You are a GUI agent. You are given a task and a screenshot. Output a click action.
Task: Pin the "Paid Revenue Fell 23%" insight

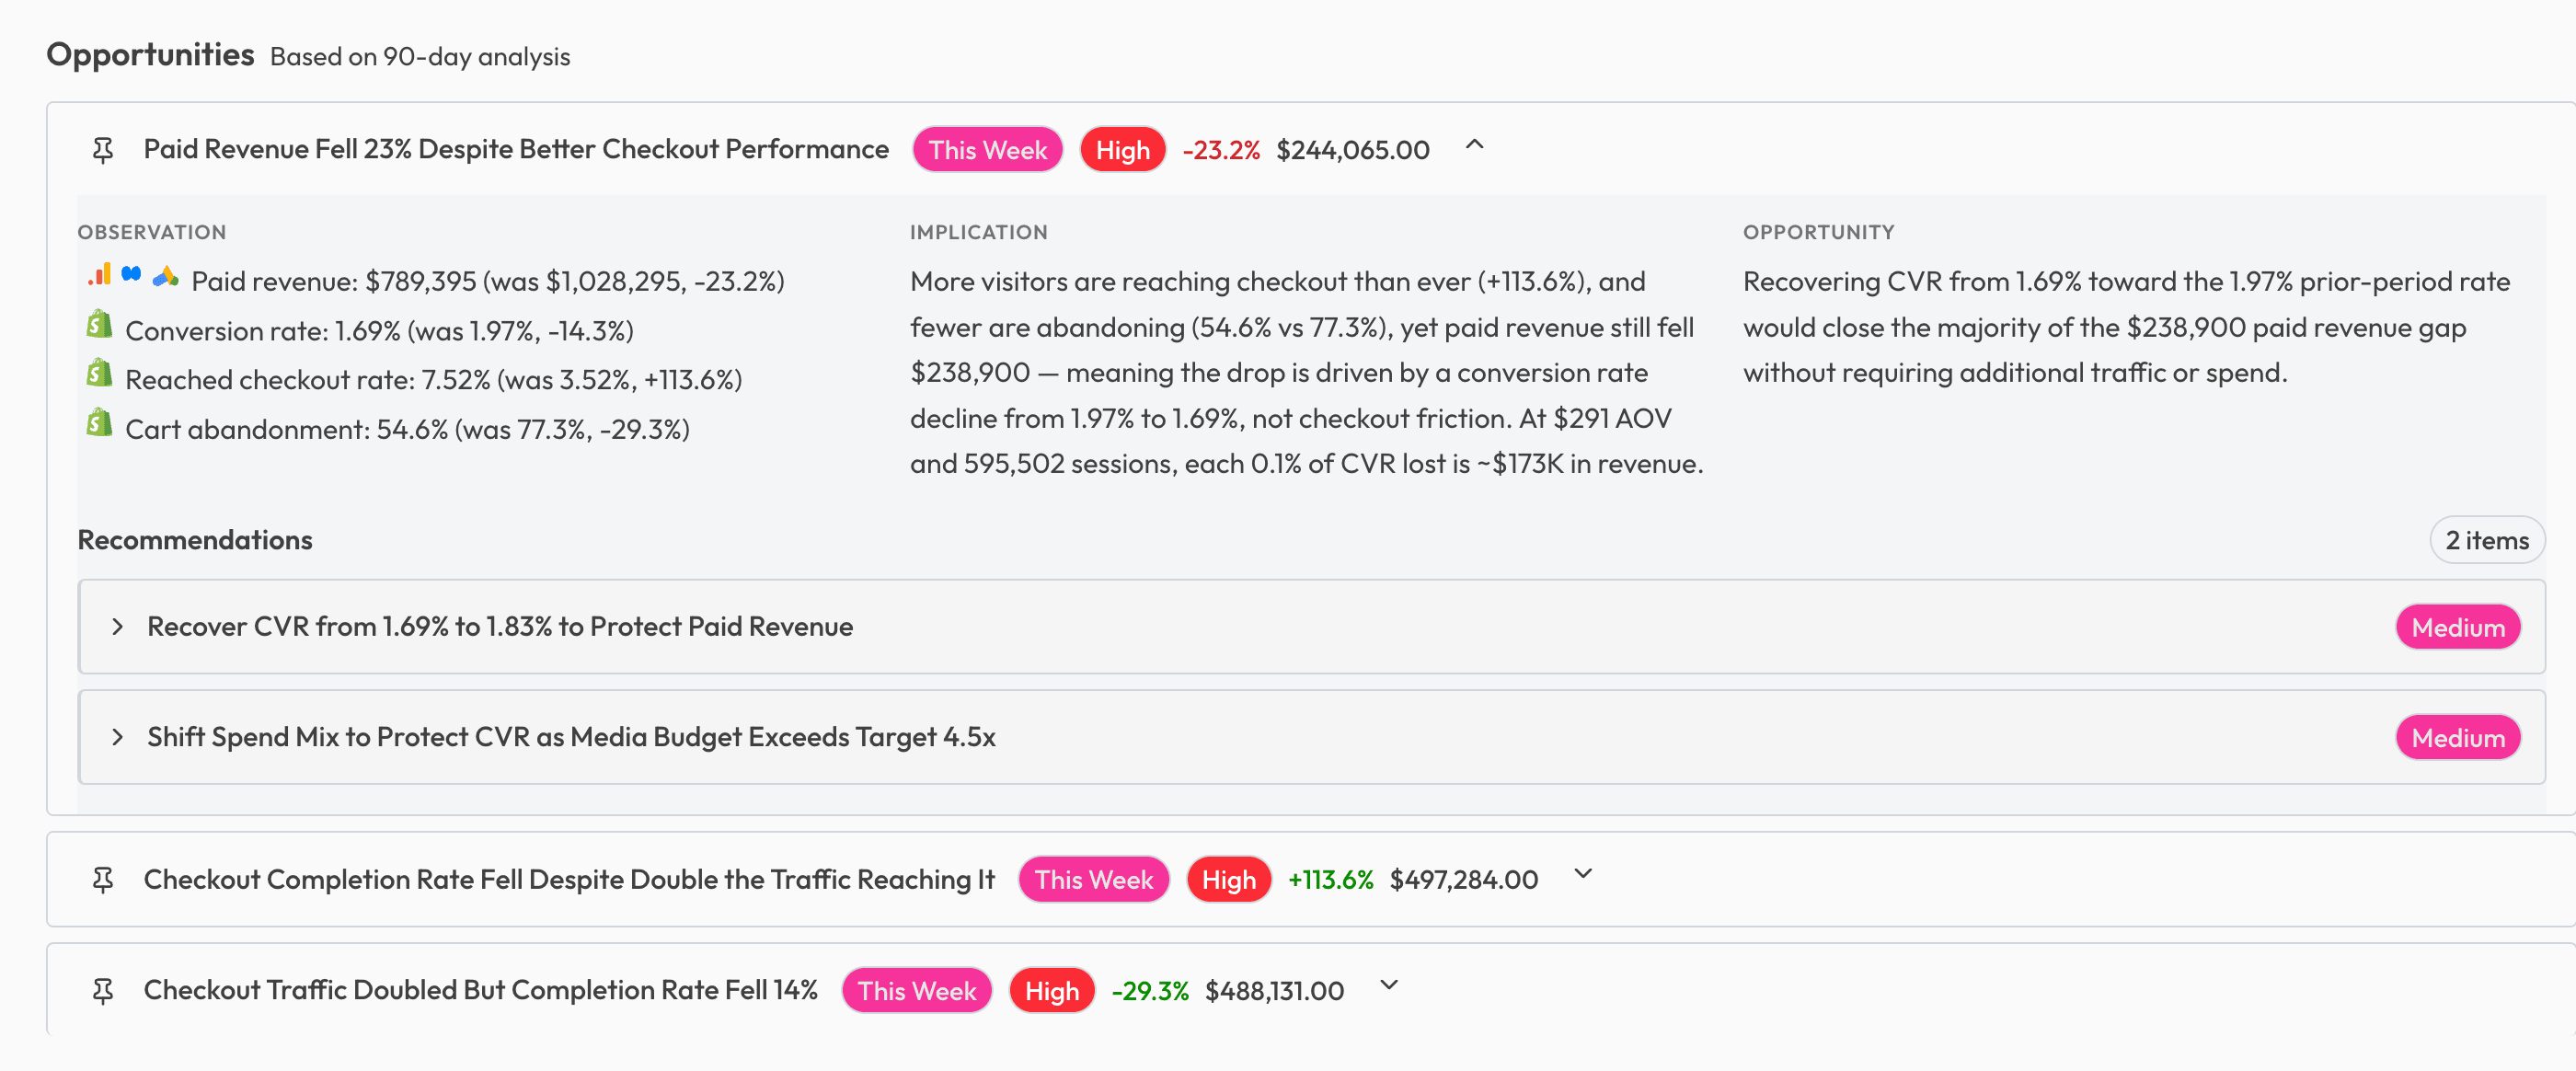pyautogui.click(x=103, y=148)
